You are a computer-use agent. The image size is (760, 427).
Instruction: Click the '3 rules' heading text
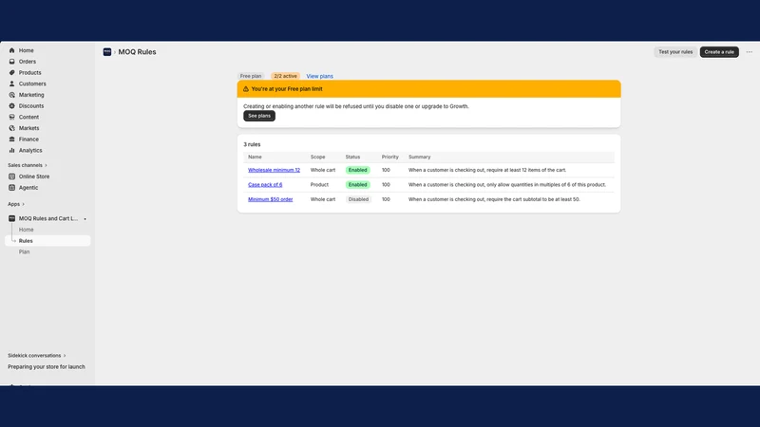pyautogui.click(x=252, y=144)
